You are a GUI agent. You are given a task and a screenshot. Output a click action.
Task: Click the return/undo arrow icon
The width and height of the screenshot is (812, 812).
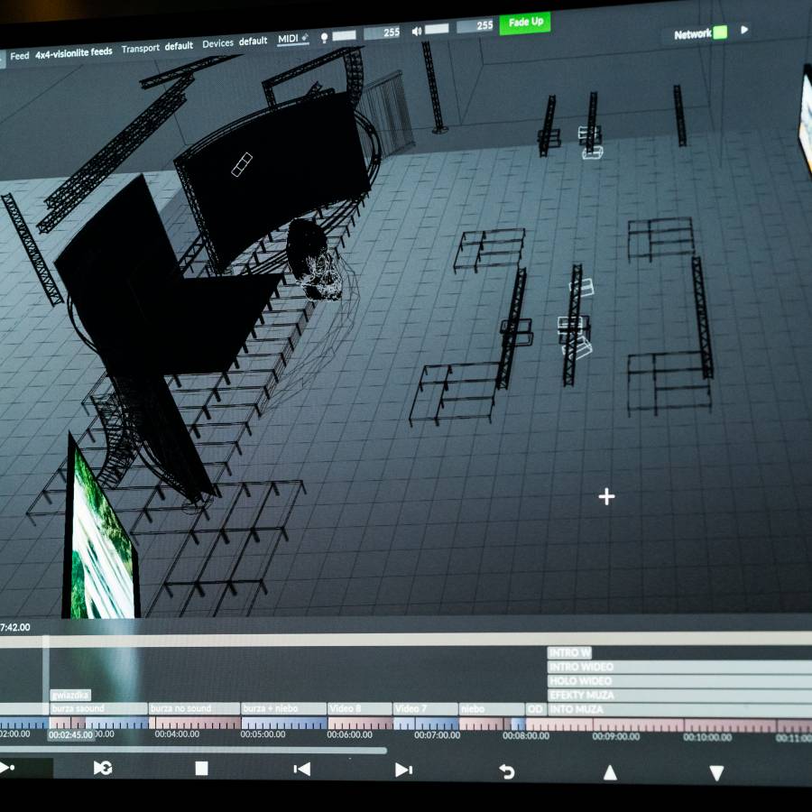[507, 771]
